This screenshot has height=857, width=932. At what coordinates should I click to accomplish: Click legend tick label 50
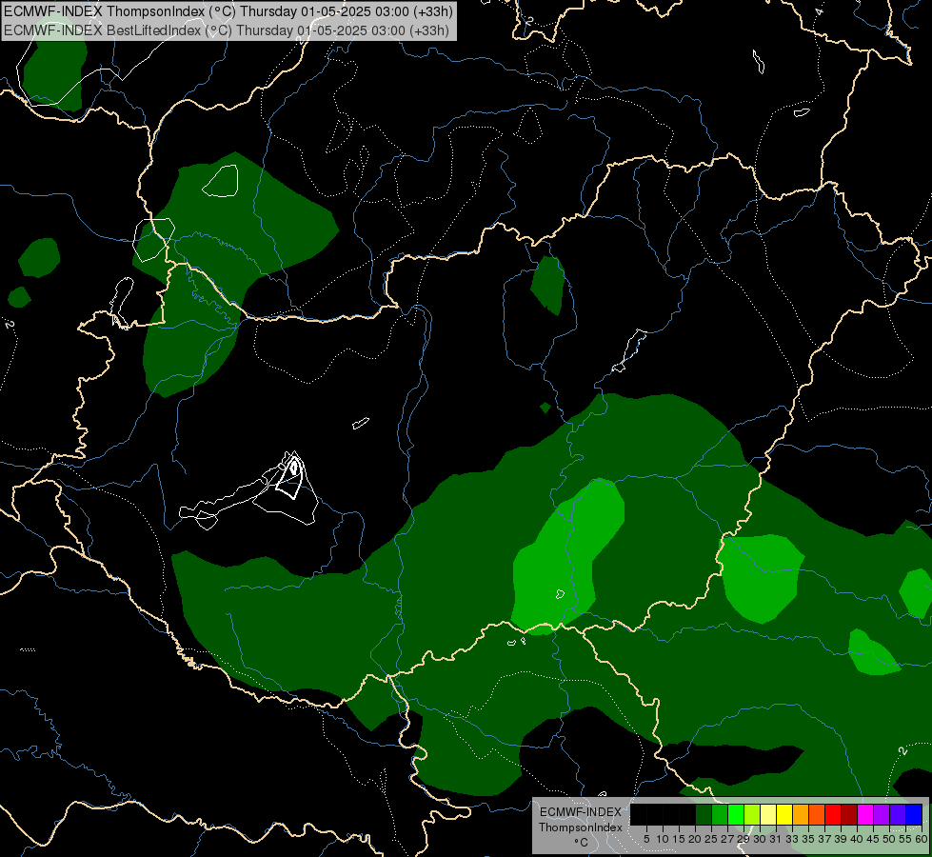[888, 839]
